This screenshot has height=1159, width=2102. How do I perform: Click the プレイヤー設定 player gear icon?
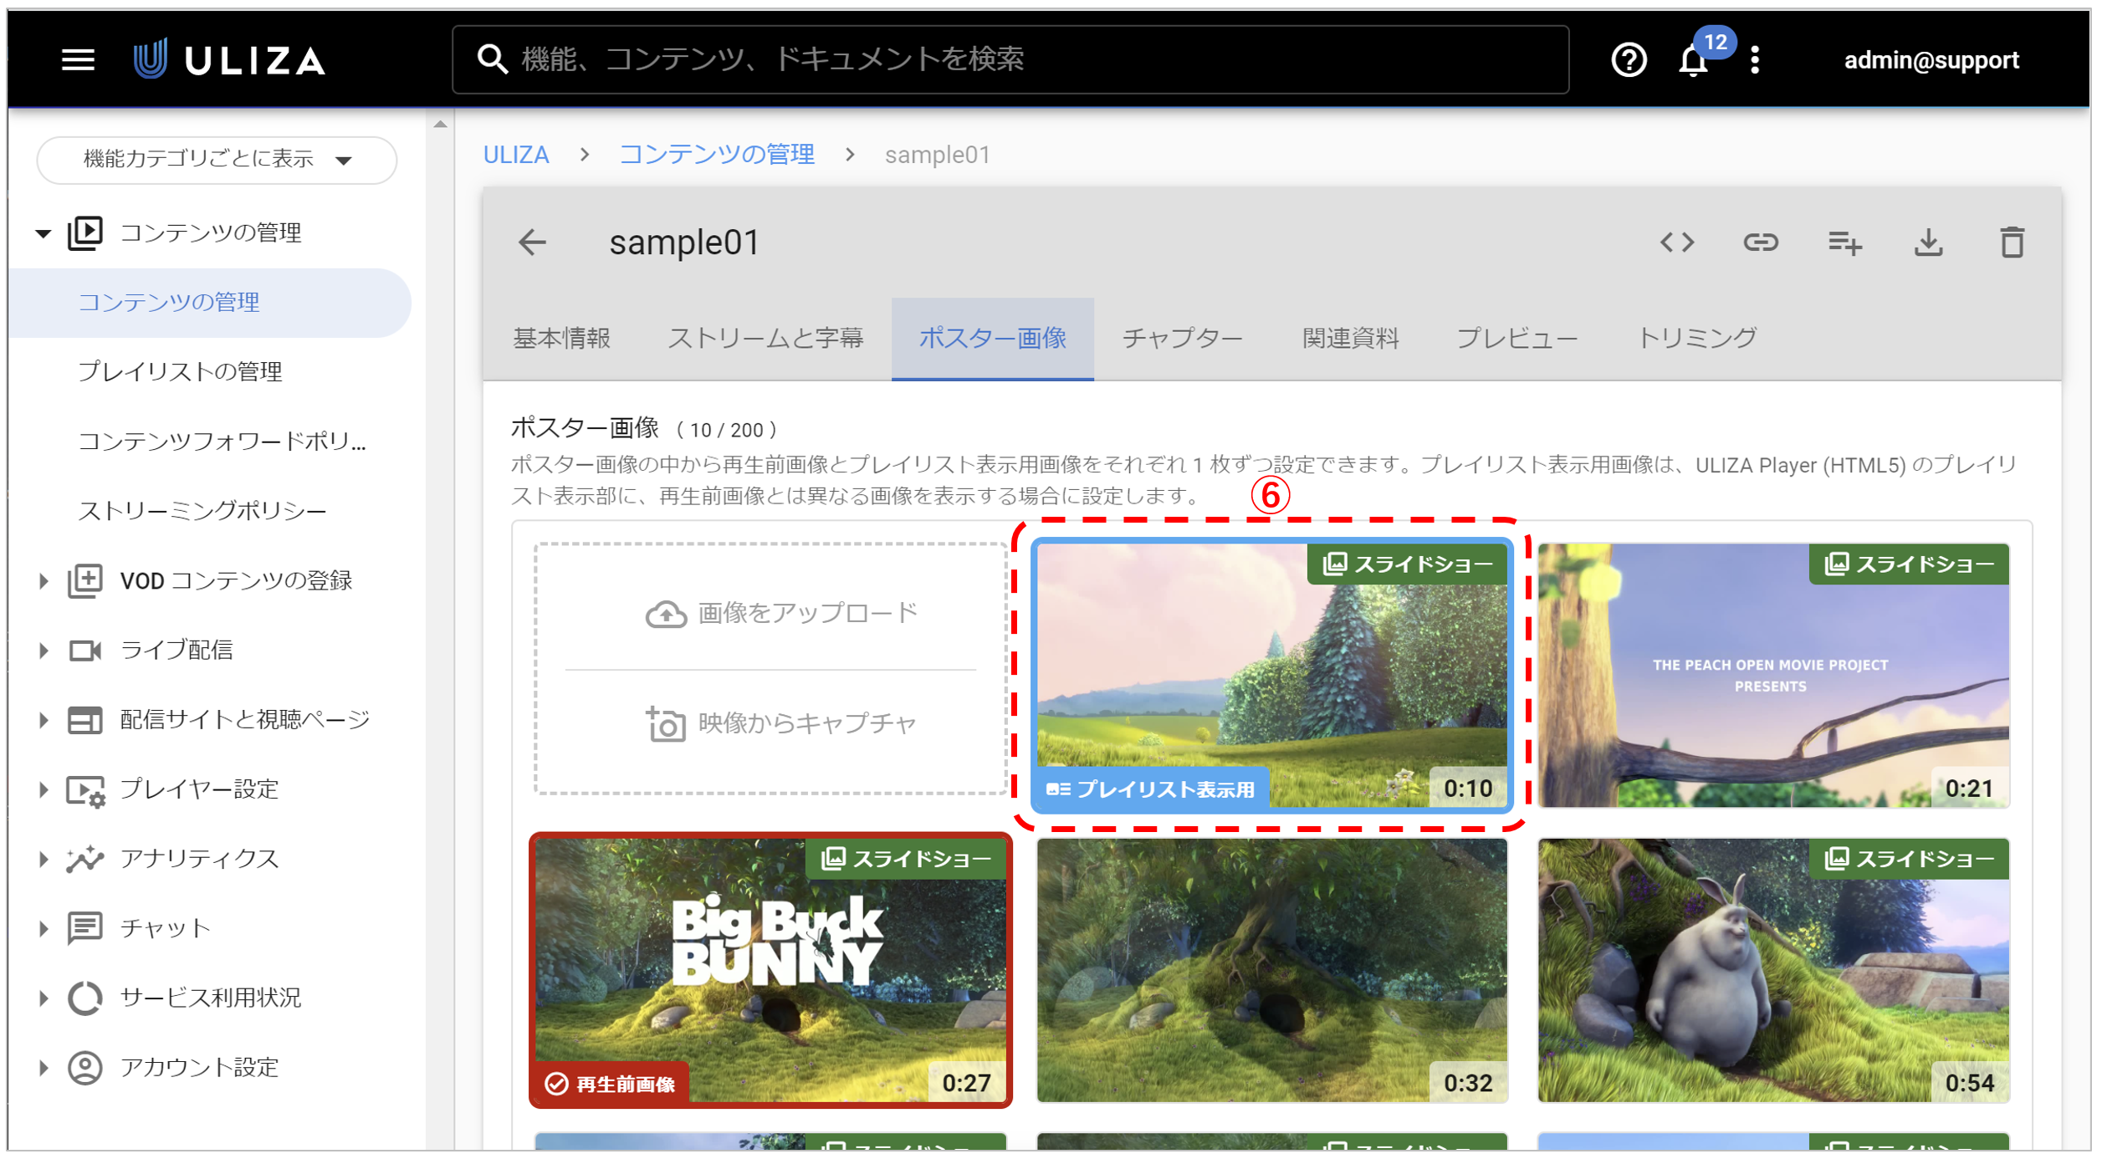click(85, 790)
